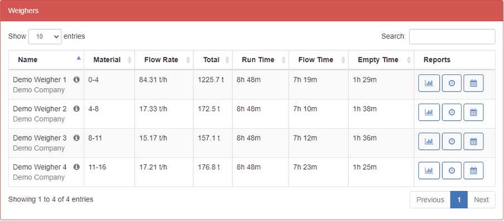Click info icon beside Demo Weigher 1

point(76,79)
